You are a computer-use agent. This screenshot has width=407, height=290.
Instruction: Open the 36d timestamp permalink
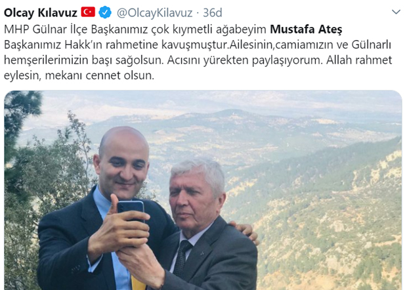[x=212, y=12]
